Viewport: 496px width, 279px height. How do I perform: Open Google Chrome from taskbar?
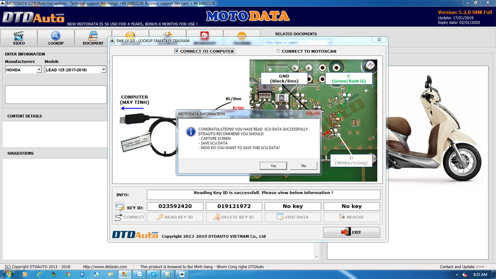point(68,274)
